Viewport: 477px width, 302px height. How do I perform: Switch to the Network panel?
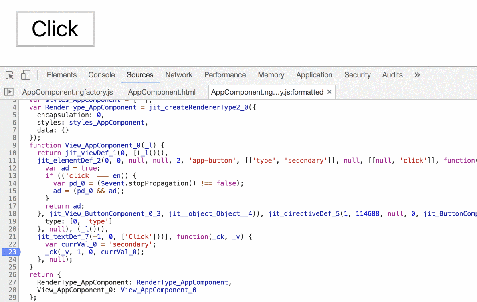click(x=178, y=75)
